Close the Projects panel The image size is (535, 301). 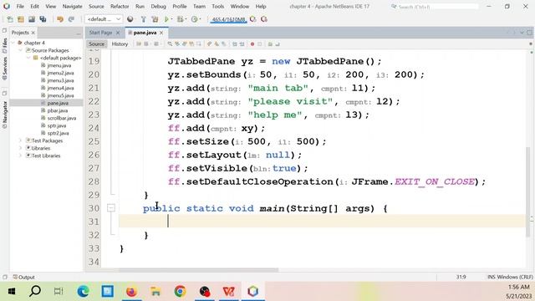(33, 33)
